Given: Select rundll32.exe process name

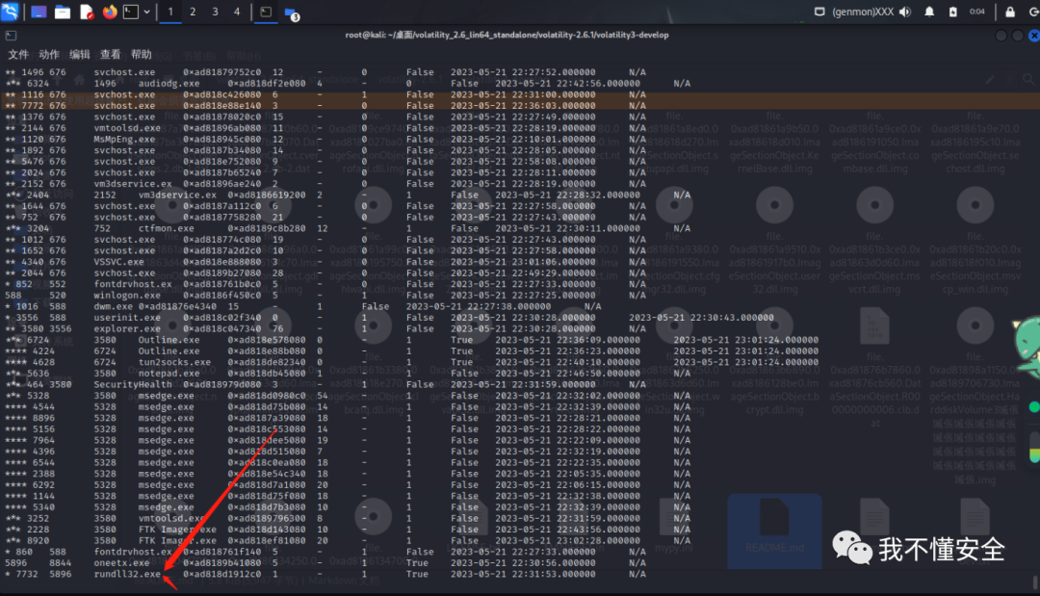Looking at the screenshot, I should (x=127, y=574).
